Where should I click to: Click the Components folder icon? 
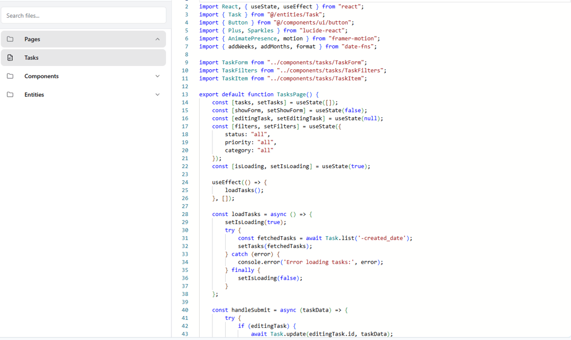pos(10,76)
